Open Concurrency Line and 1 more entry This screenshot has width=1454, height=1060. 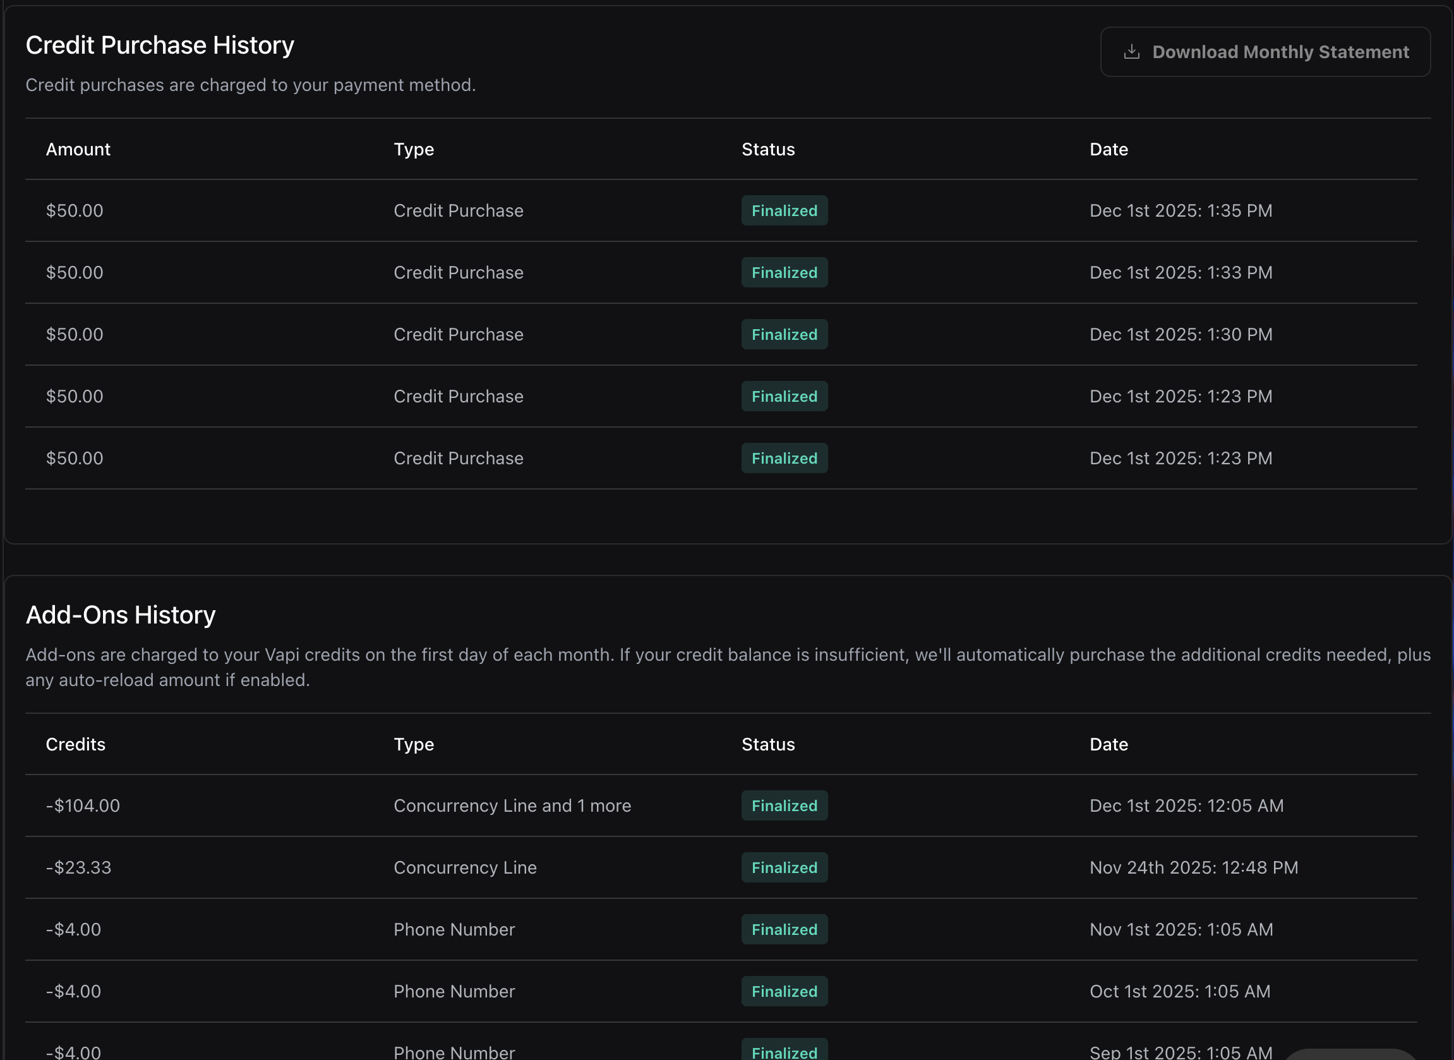[512, 806]
